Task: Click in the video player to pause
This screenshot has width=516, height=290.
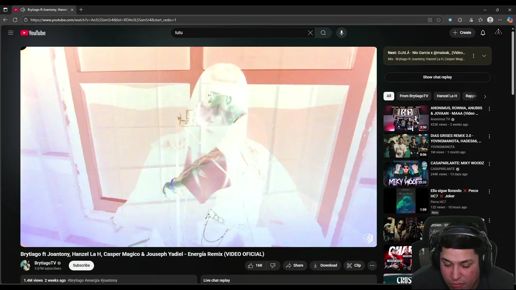Action: point(199,147)
